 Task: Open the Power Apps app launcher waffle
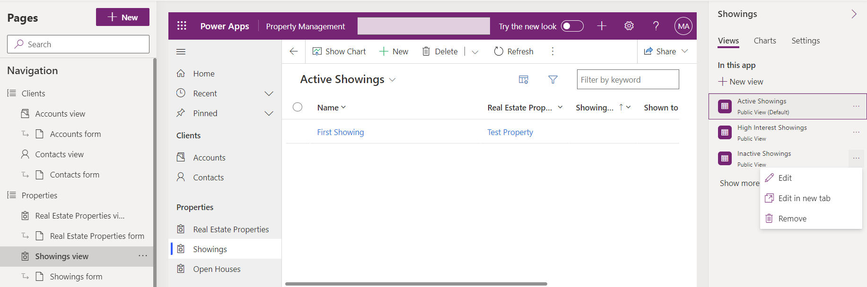pyautogui.click(x=182, y=26)
